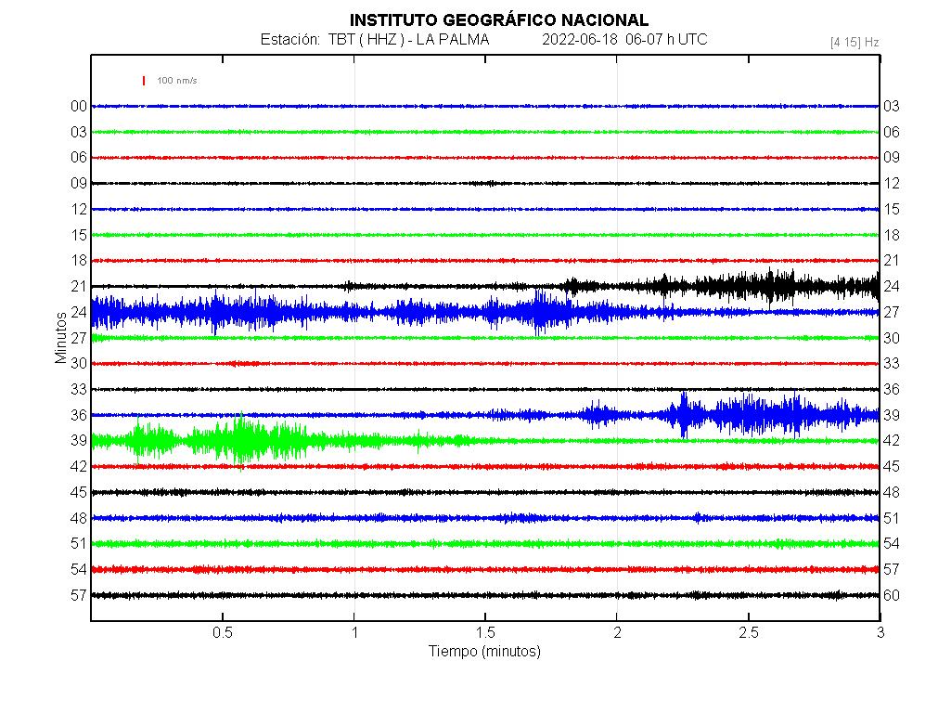This screenshot has width=951, height=713.
Task: Select the title Instituto Geográfico Nacional
Action: pos(498,20)
